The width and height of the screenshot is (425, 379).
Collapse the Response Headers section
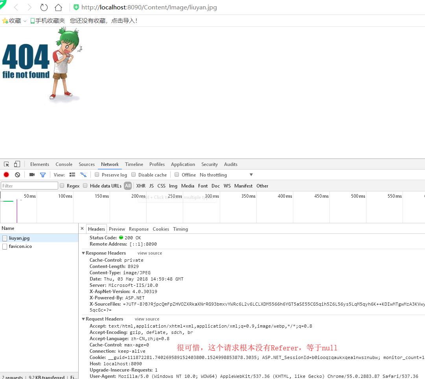pos(83,253)
